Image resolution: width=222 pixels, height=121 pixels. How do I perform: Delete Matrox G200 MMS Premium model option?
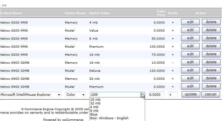[211, 46]
